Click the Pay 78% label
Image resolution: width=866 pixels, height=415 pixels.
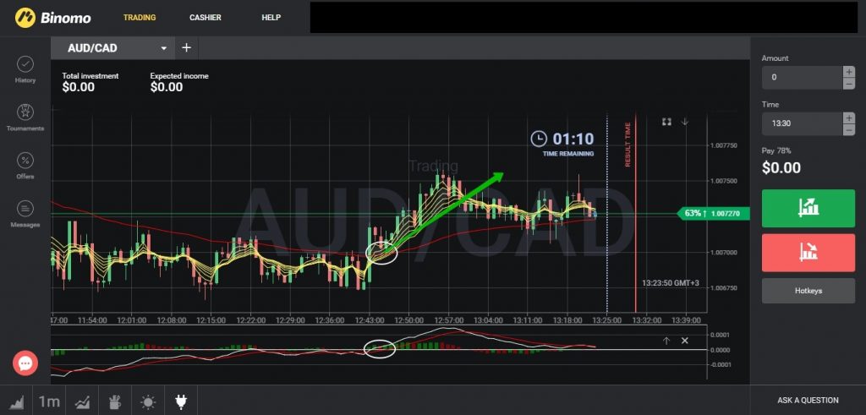776,150
